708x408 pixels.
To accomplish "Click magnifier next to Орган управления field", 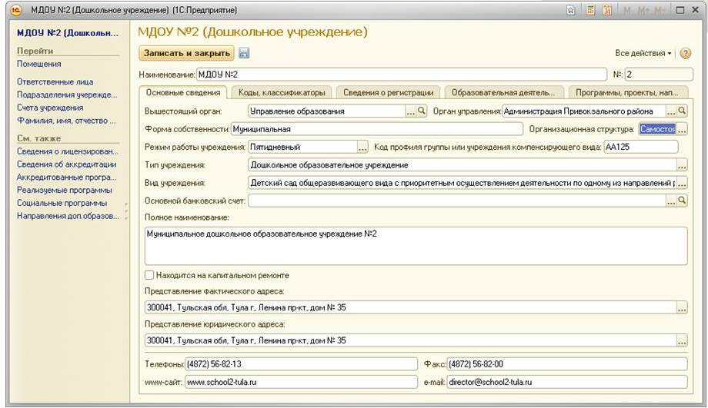I will (x=682, y=111).
